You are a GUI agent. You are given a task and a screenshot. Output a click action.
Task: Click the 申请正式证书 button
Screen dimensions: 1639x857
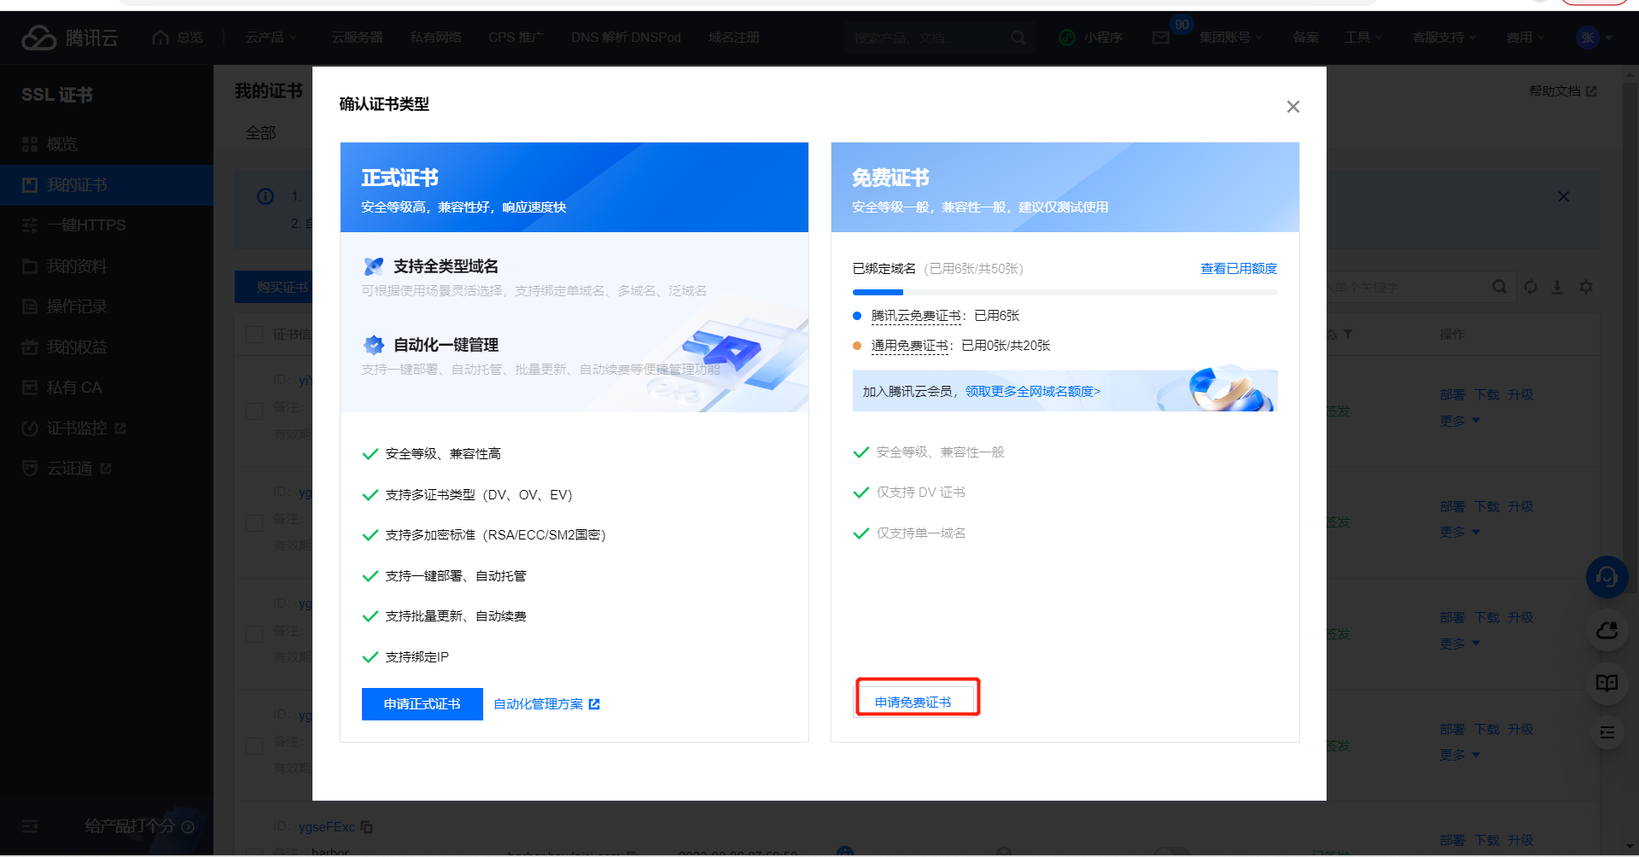(422, 704)
